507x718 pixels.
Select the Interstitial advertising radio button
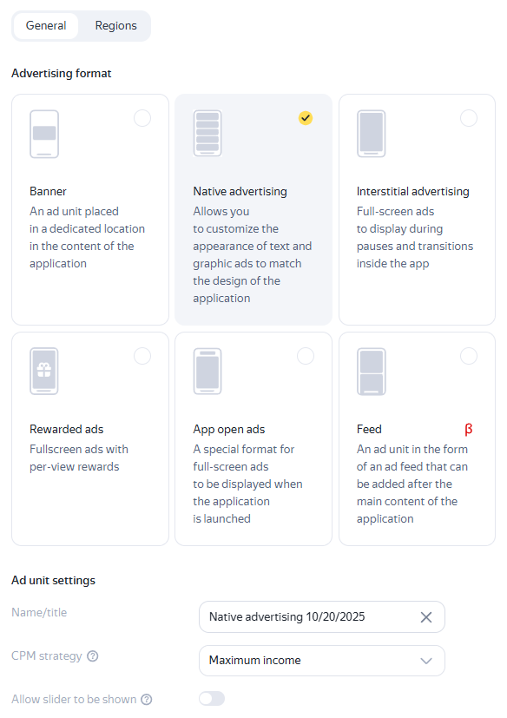pyautogui.click(x=469, y=118)
